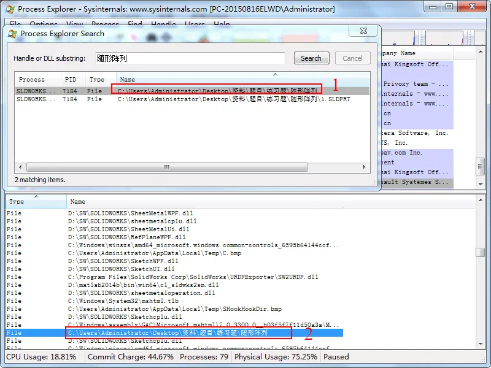The image size is (491, 368).
Task: Click the Paused status bar indicator
Action: click(x=336, y=357)
